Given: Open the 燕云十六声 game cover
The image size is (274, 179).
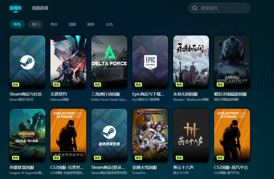Looking at the screenshot, I should click(x=191, y=136).
